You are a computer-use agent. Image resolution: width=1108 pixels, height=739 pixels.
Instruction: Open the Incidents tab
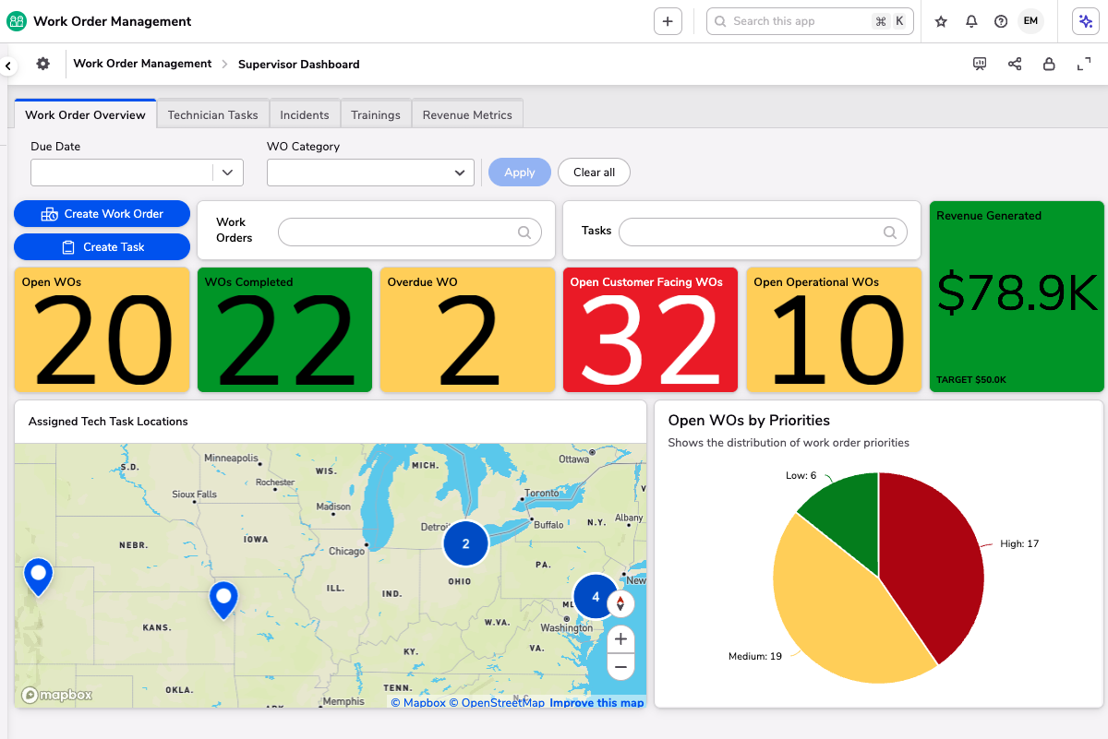(x=305, y=115)
